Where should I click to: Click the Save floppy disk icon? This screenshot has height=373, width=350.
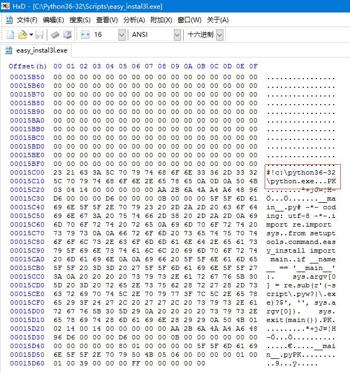[x=40, y=35]
